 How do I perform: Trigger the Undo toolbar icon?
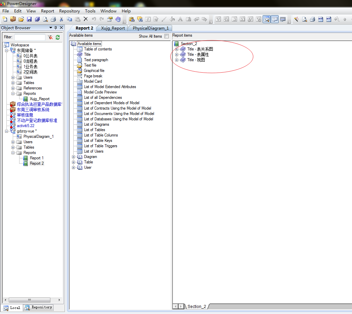(94, 19)
